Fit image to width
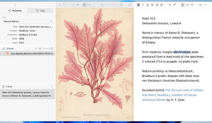 (x=89, y=5)
